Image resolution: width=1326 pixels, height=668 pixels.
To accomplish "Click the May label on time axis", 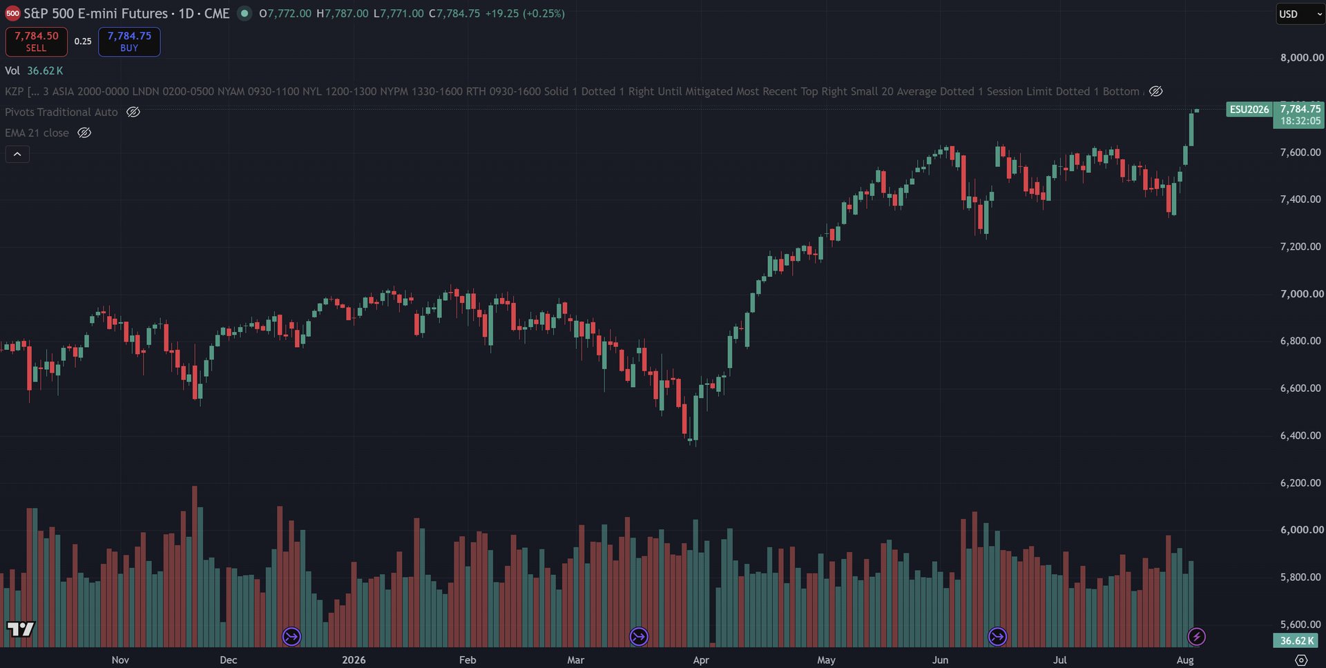I will 826,660.
